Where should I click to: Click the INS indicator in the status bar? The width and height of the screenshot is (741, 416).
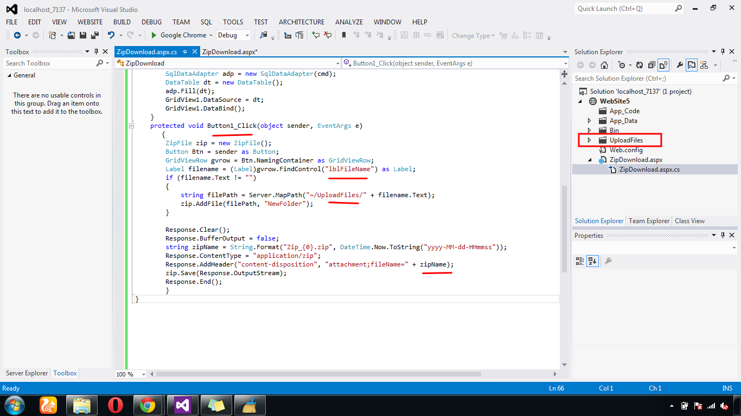coord(727,388)
